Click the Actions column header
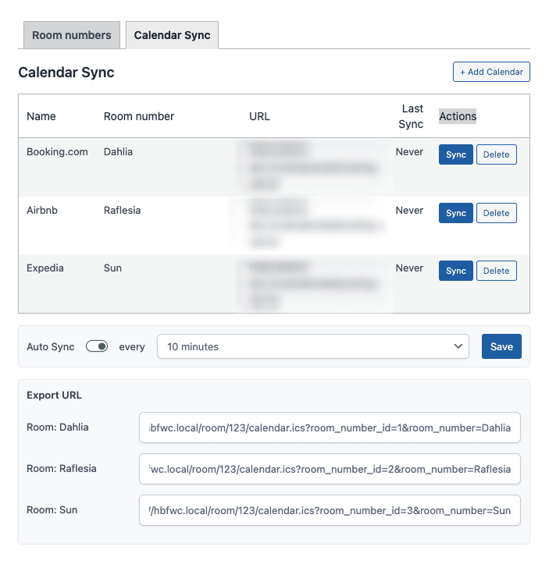The image size is (549, 564). click(x=458, y=116)
